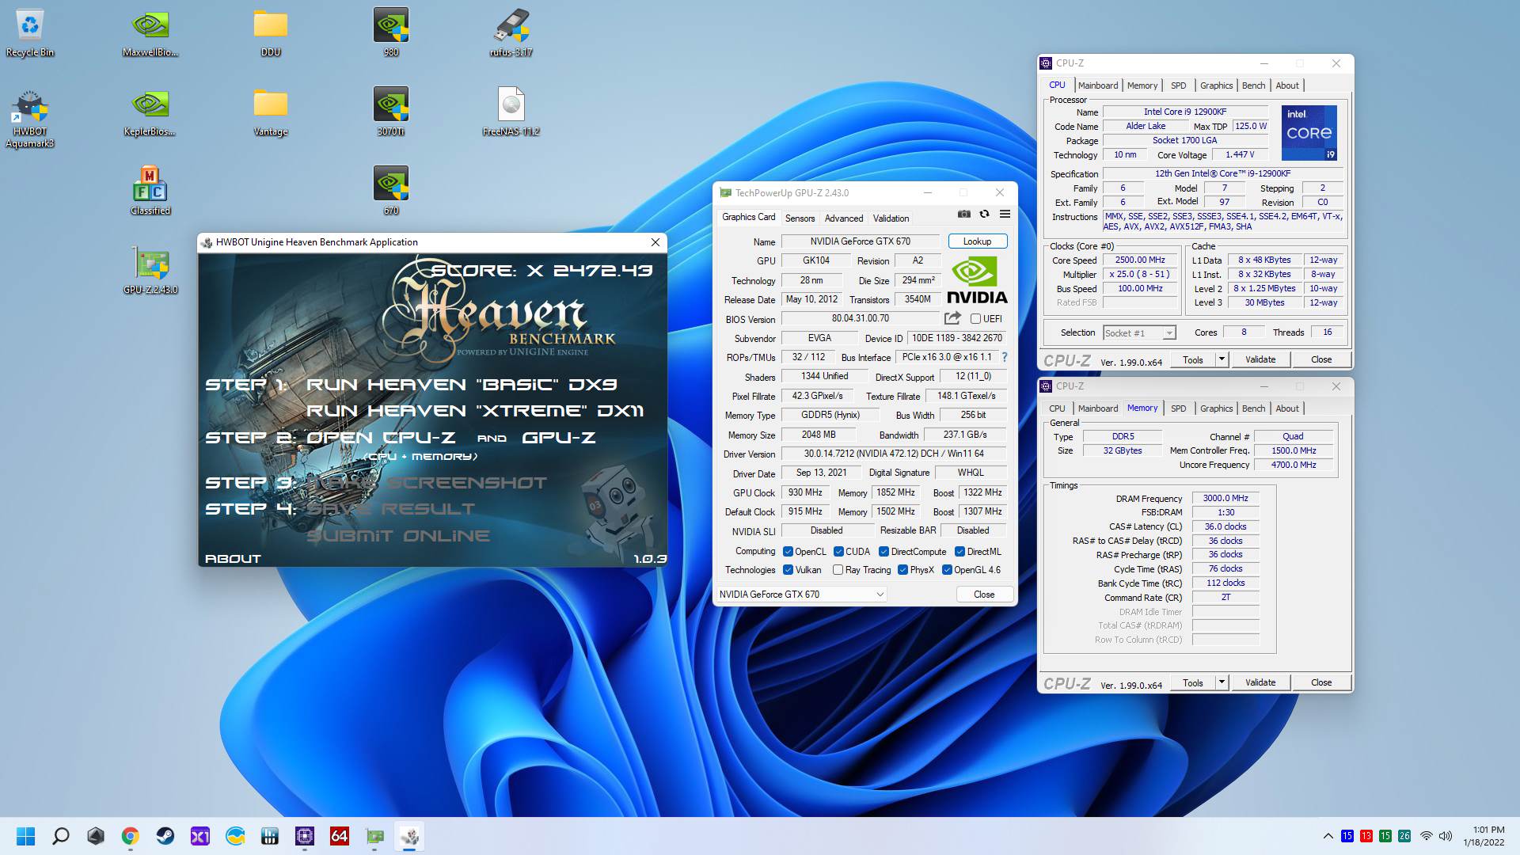
Task: Toggle the PhysX checkbox
Action: click(x=902, y=570)
